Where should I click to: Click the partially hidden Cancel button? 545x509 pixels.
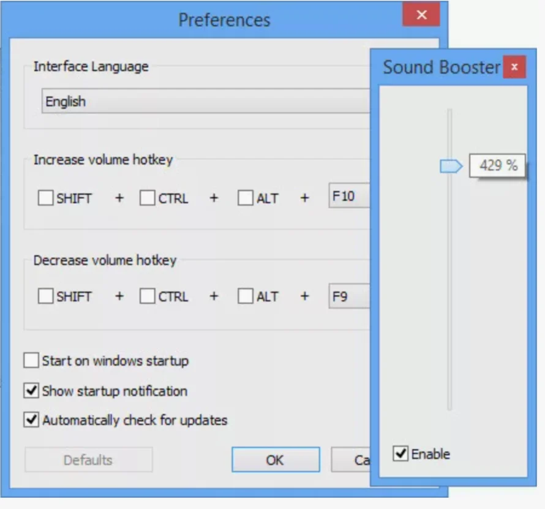point(351,459)
